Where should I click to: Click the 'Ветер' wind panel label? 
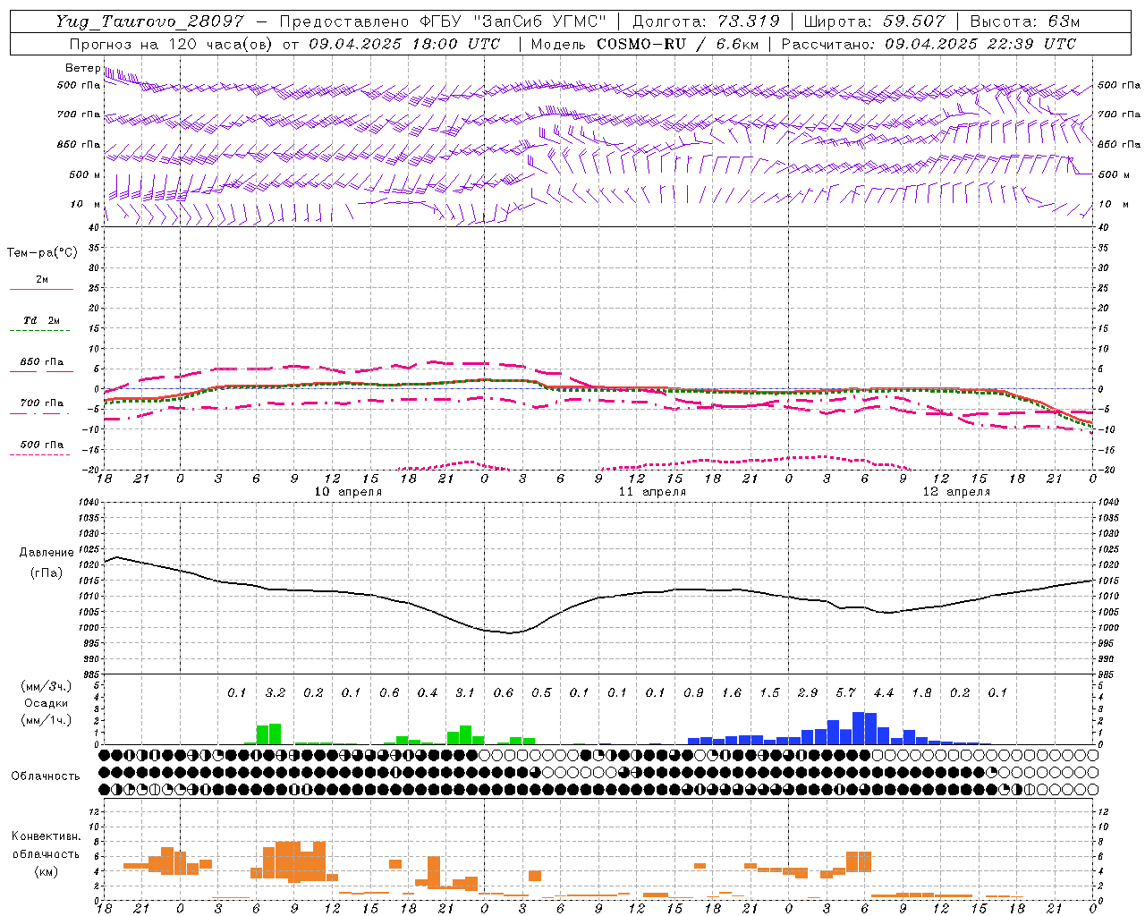[82, 68]
